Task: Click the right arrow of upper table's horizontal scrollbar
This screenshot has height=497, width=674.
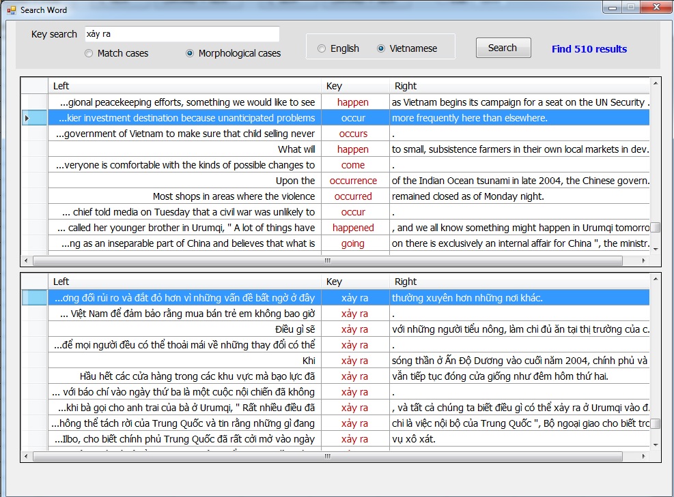Action: pyautogui.click(x=643, y=260)
